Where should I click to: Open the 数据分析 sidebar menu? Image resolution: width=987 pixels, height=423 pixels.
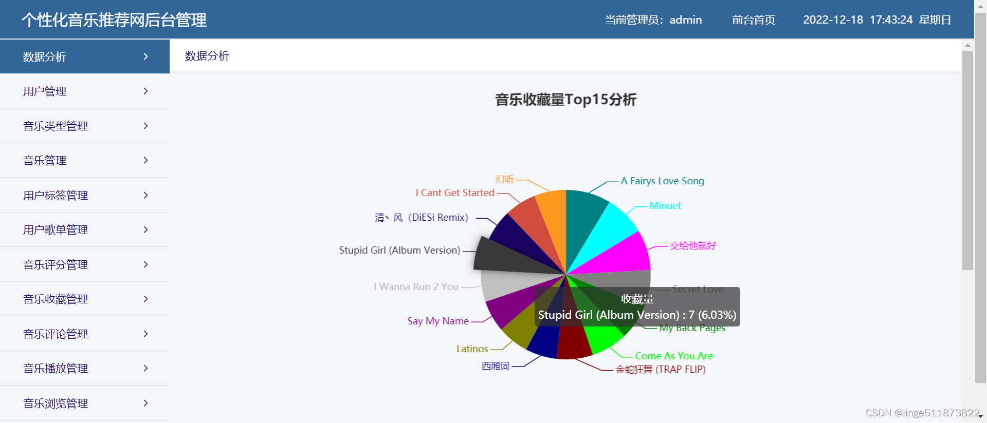click(85, 56)
